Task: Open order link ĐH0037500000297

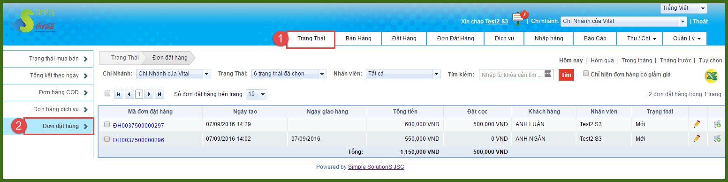Action: (x=138, y=125)
